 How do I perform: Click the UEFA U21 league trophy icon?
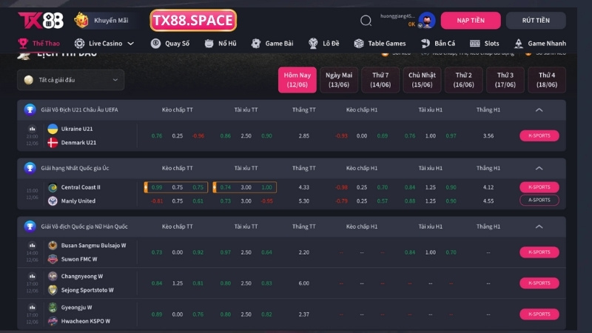click(x=30, y=110)
